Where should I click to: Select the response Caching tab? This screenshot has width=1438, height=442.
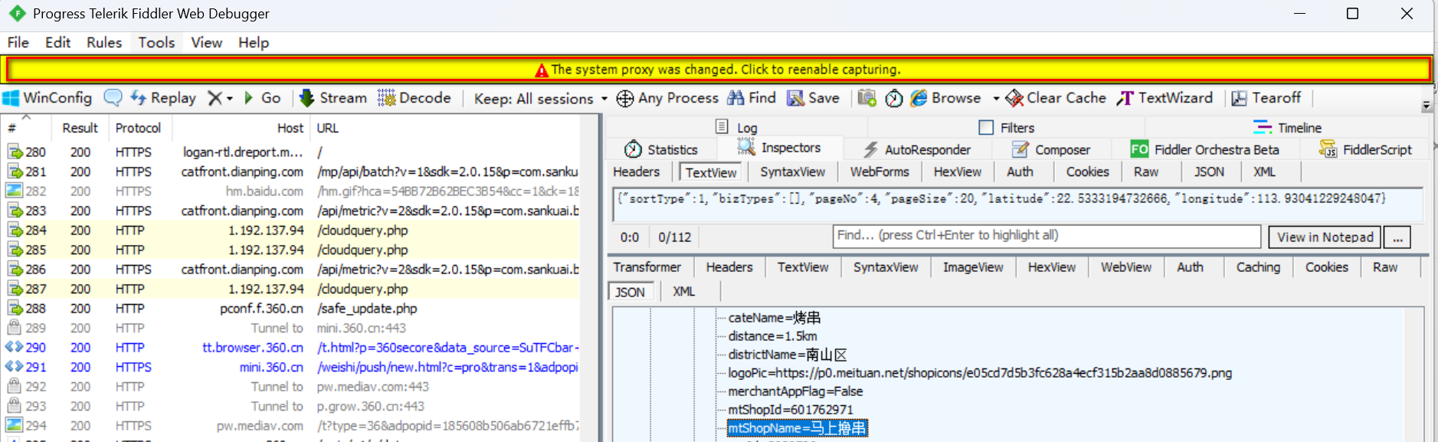(1258, 267)
